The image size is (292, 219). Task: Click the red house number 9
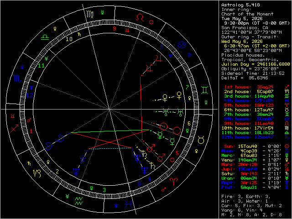[x=115, y=28]
